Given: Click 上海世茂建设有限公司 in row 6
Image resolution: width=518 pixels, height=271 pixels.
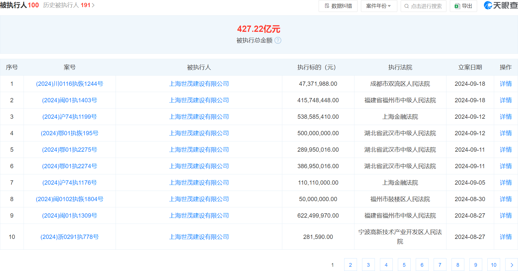Looking at the screenshot, I should click(x=199, y=166).
